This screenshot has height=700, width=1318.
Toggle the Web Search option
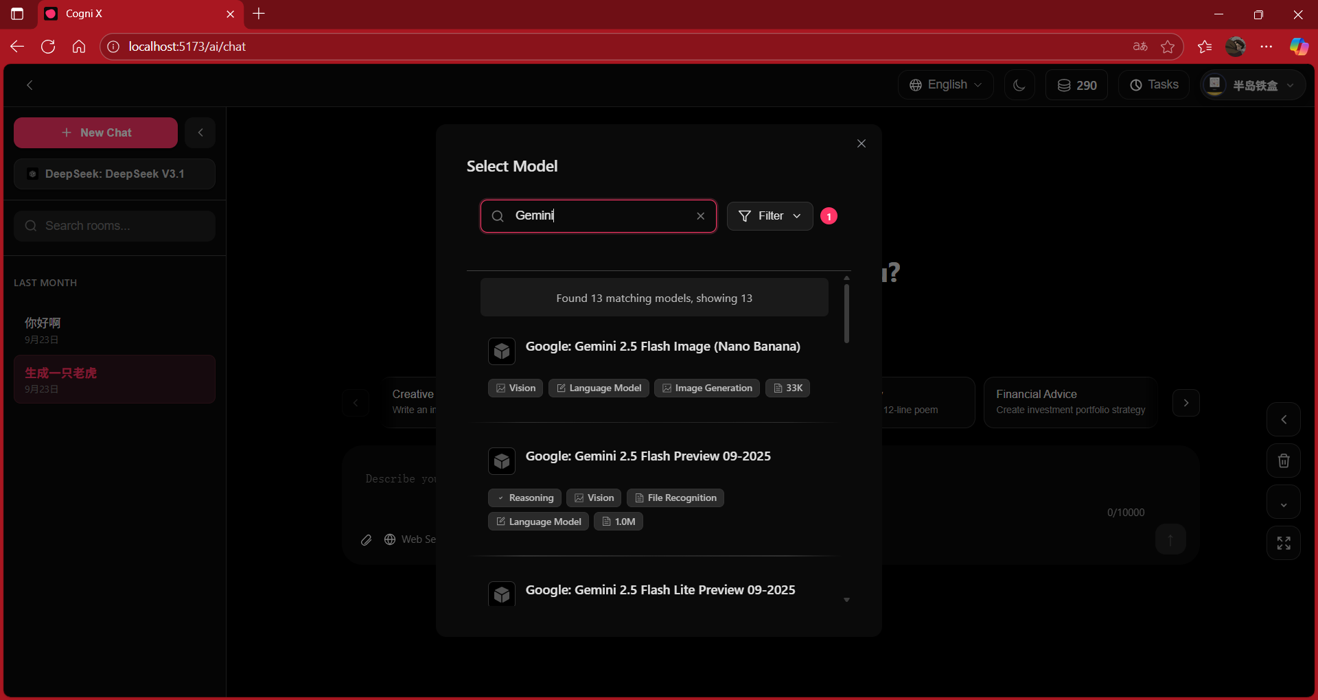pos(411,539)
